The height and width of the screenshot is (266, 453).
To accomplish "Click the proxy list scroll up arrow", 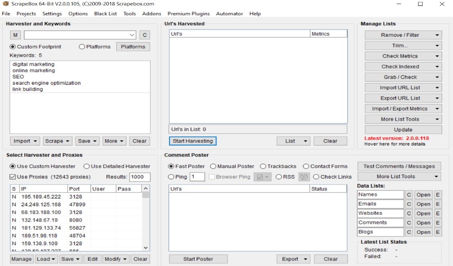I will tap(146, 189).
